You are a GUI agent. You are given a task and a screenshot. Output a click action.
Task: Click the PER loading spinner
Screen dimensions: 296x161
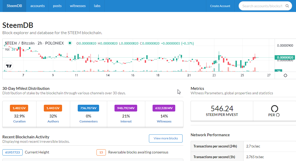click(274, 109)
